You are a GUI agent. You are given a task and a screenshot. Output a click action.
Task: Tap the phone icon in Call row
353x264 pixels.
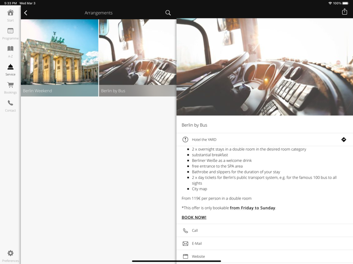185,230
